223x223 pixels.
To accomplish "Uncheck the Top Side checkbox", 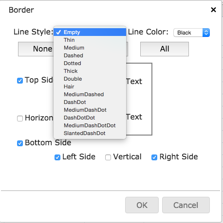I will tap(20, 81).
